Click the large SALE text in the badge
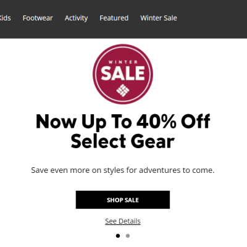 click(x=123, y=73)
